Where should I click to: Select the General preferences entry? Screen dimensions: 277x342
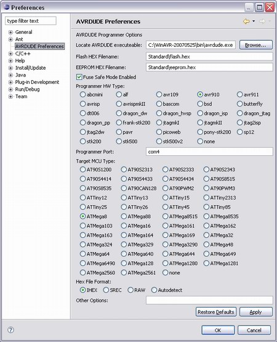pos(23,32)
